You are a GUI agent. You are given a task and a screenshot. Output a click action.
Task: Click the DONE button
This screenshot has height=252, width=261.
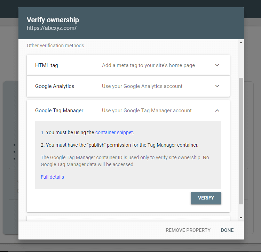(227, 230)
